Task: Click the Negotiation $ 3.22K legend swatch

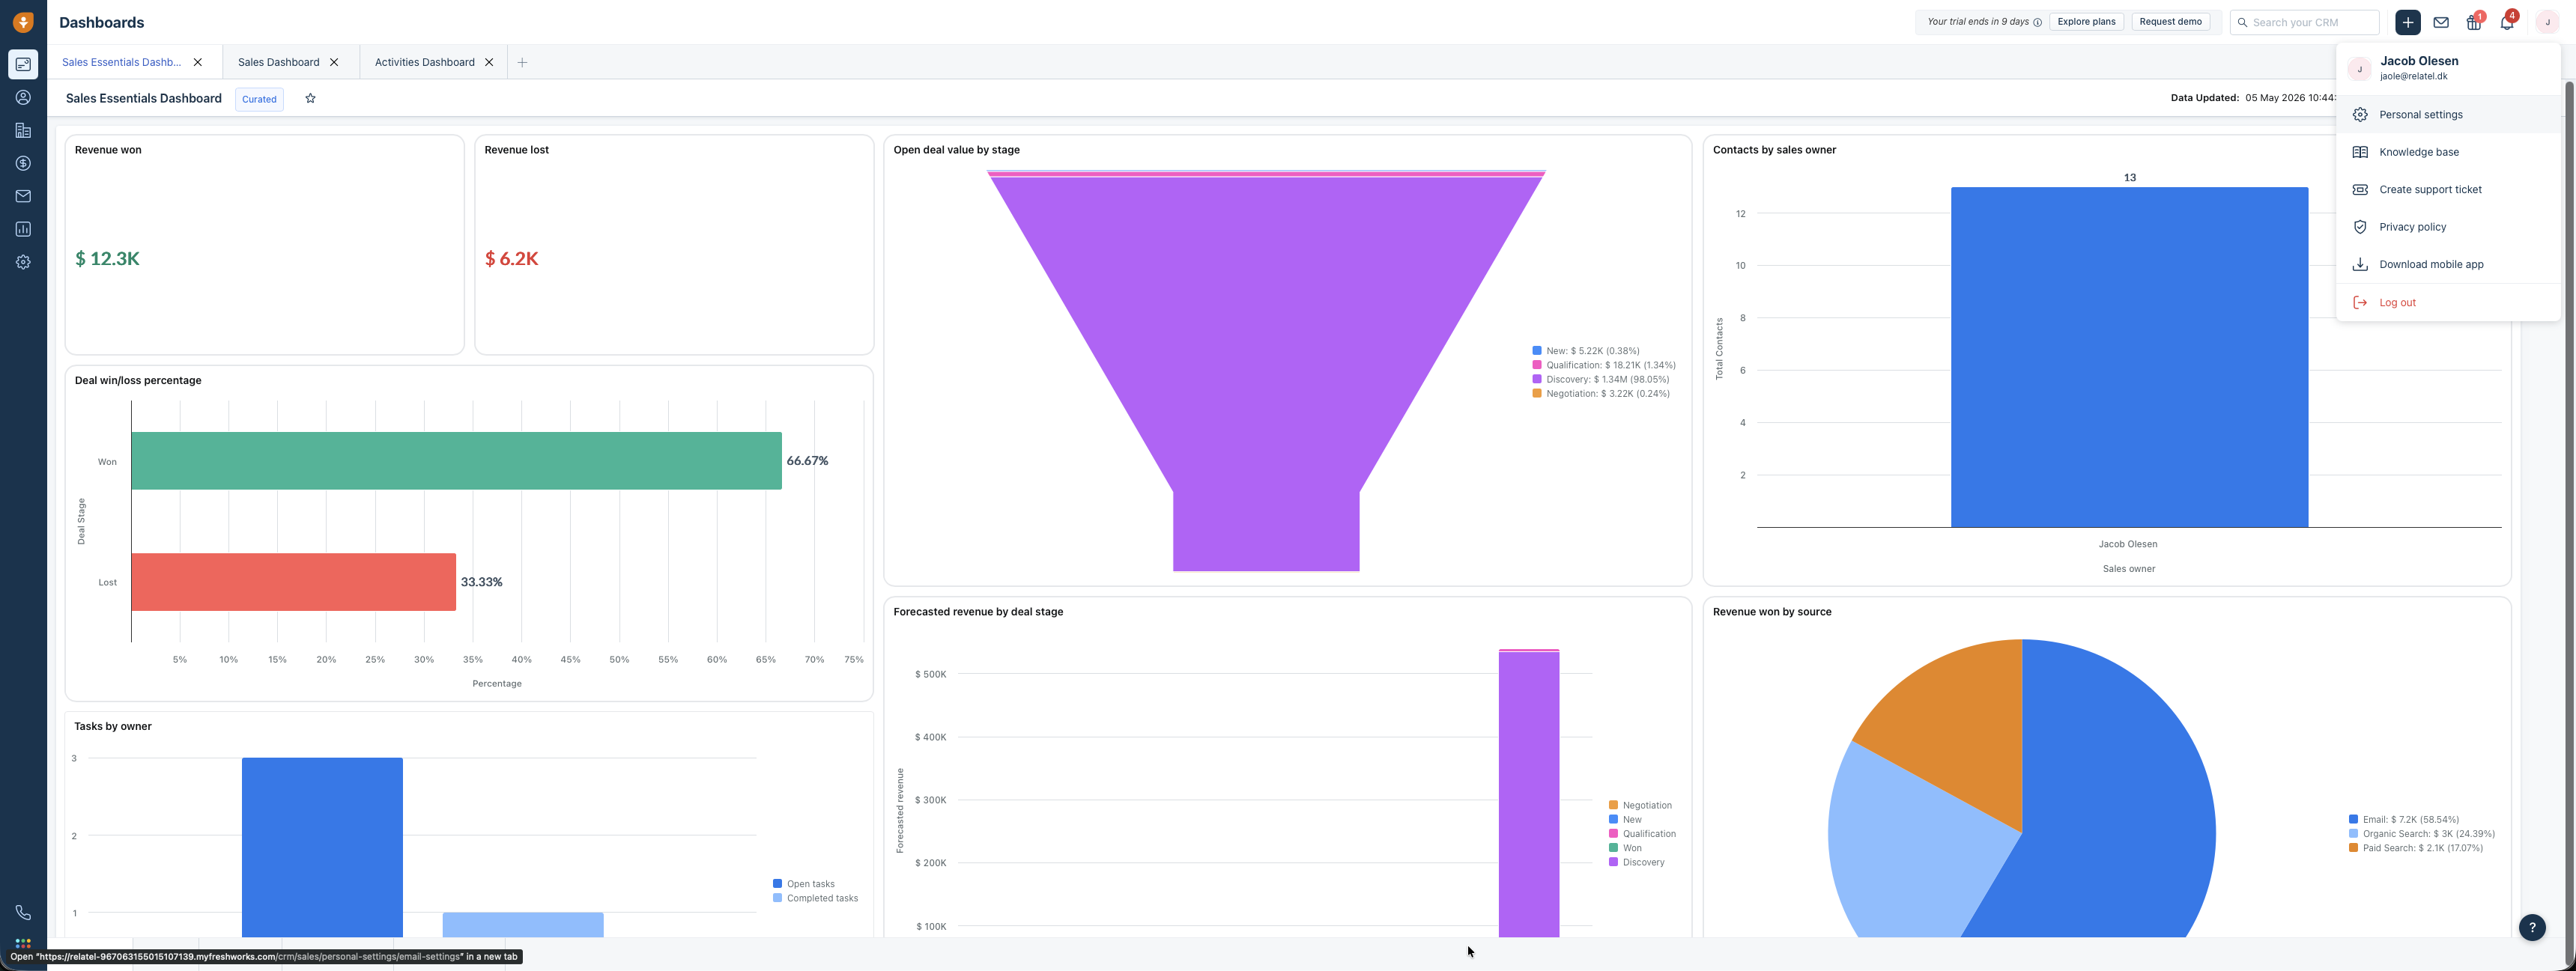Action: point(1537,394)
